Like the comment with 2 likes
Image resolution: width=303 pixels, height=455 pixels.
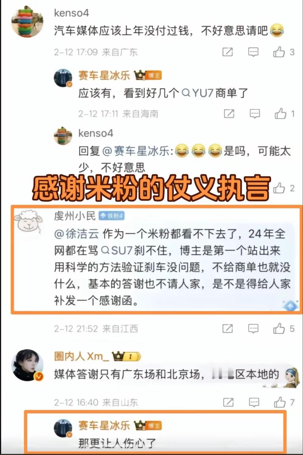pyautogui.click(x=279, y=188)
